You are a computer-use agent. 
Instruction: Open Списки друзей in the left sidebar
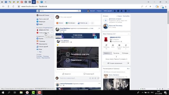coord(43,47)
